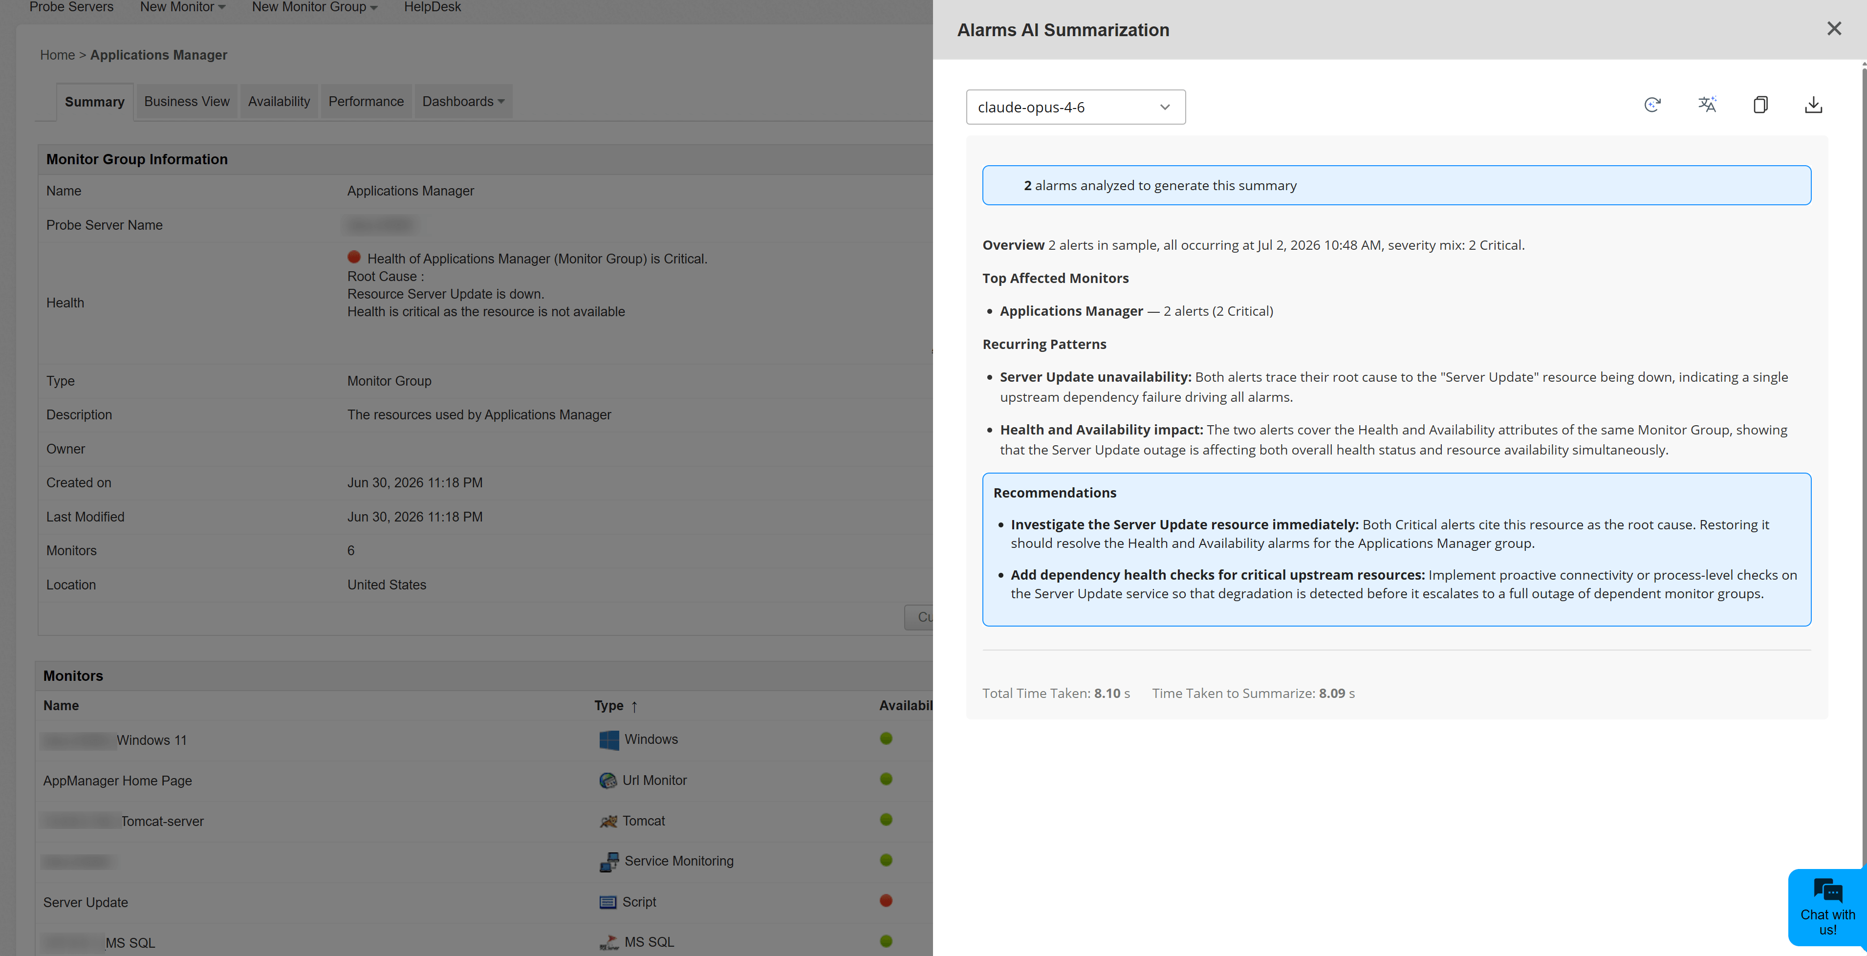Click 'Time Taken to Summarize: 8.09 s'
The width and height of the screenshot is (1867, 956).
click(1253, 694)
